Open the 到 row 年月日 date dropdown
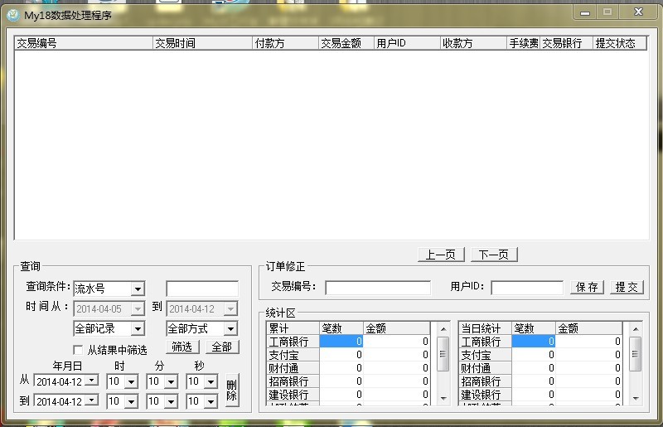 click(91, 400)
